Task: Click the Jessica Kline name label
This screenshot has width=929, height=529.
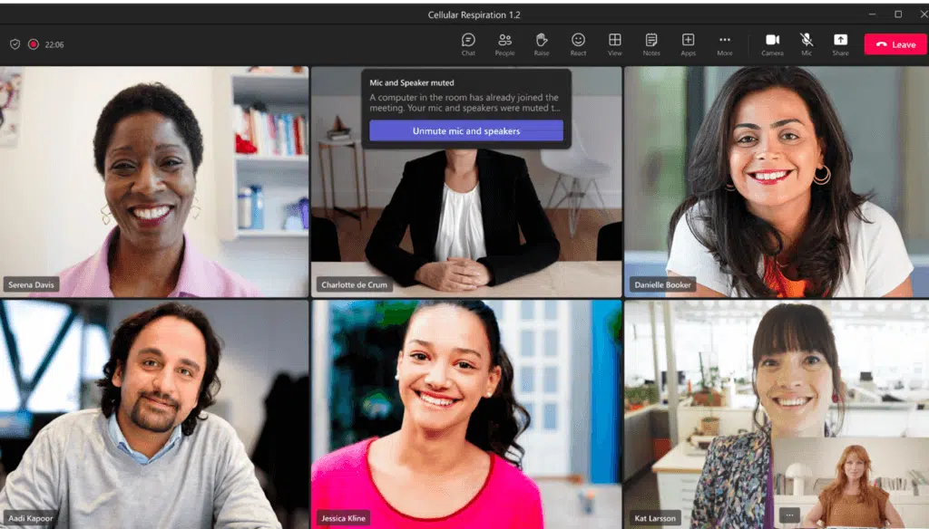Action: (343, 518)
